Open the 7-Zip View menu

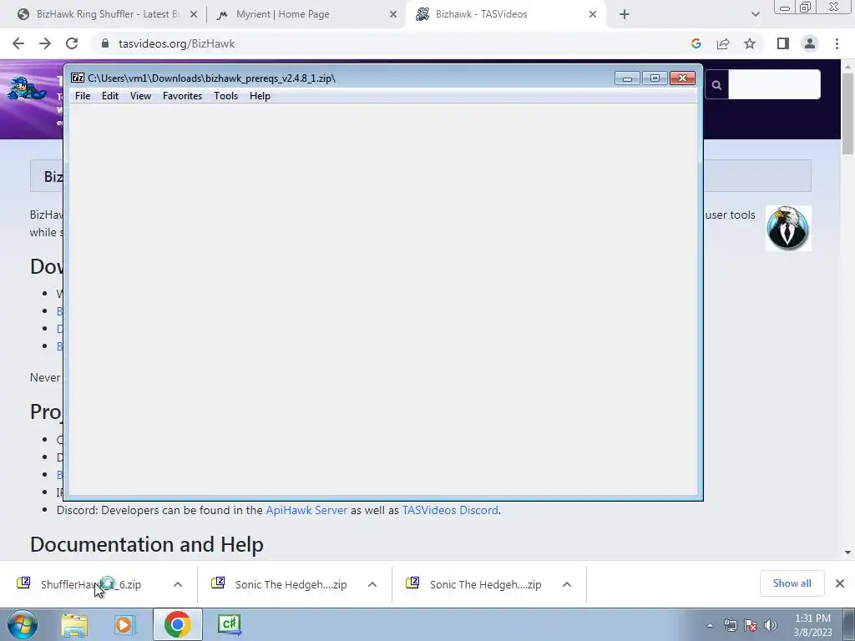[140, 96]
